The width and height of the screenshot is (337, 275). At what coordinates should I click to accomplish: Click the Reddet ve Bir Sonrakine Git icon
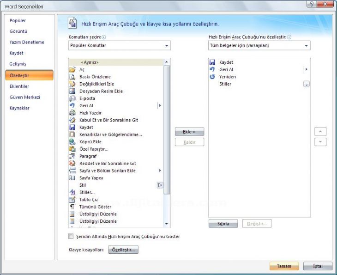72,163
